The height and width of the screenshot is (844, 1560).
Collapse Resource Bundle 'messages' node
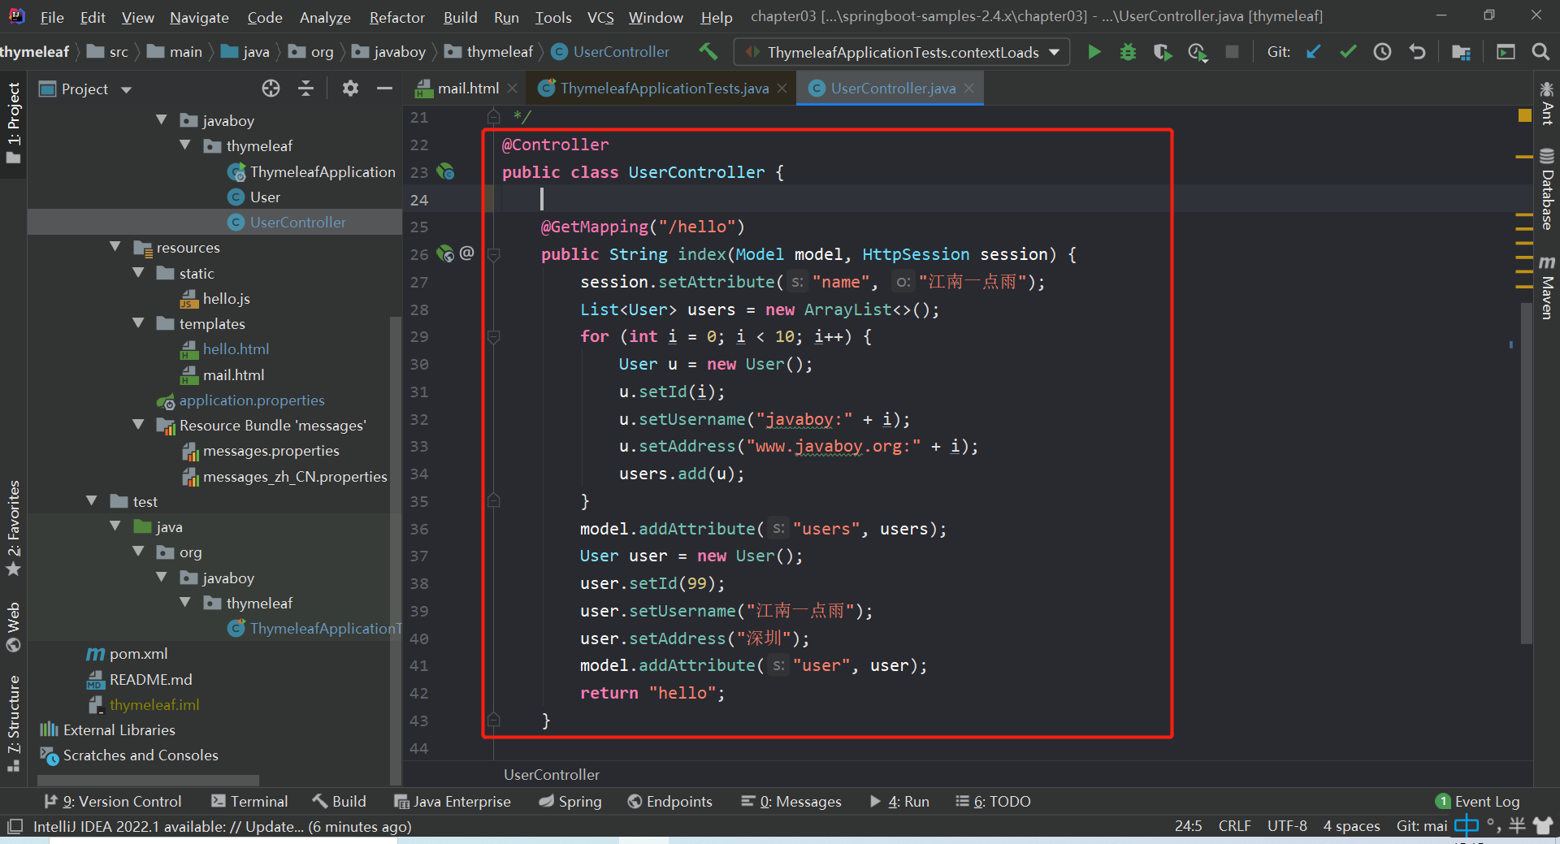pos(138,425)
